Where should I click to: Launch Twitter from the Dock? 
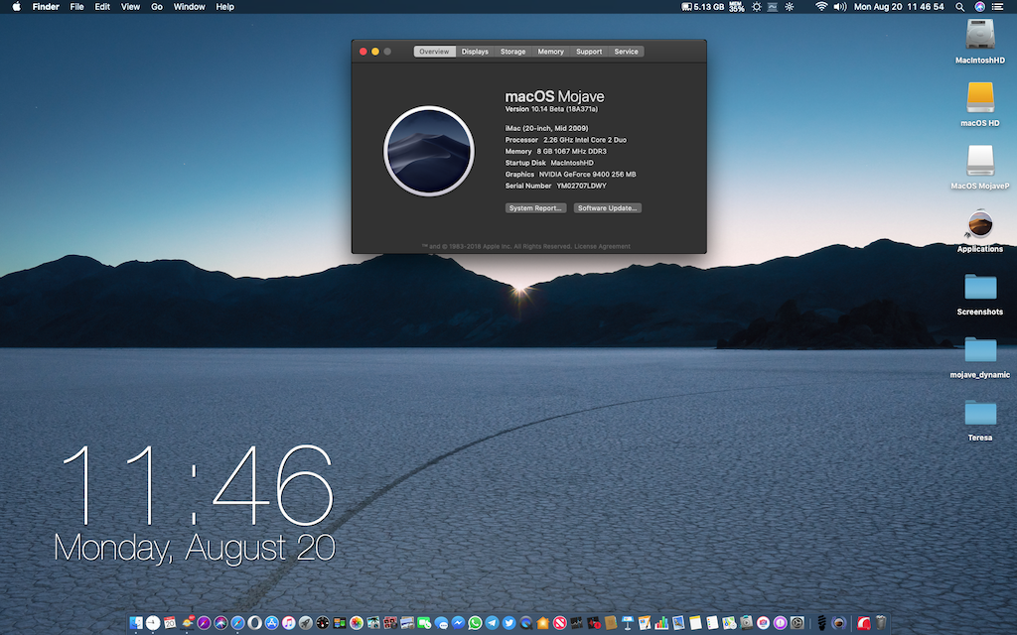pyautogui.click(x=509, y=623)
